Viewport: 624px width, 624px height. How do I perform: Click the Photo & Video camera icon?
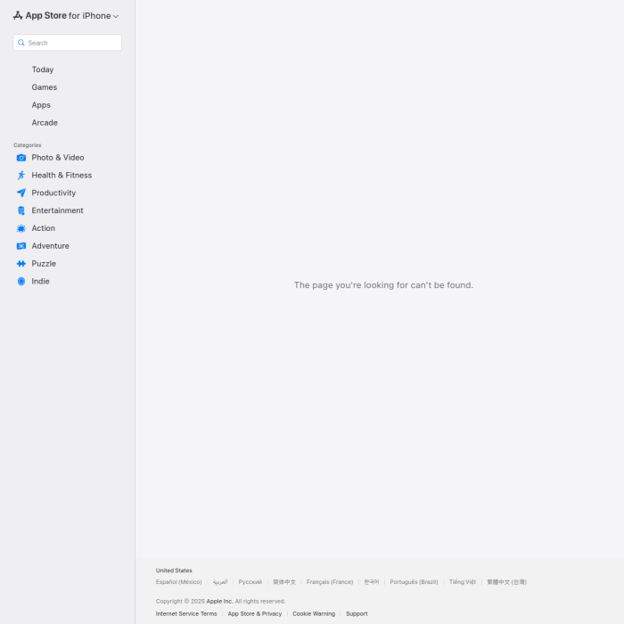pos(21,158)
